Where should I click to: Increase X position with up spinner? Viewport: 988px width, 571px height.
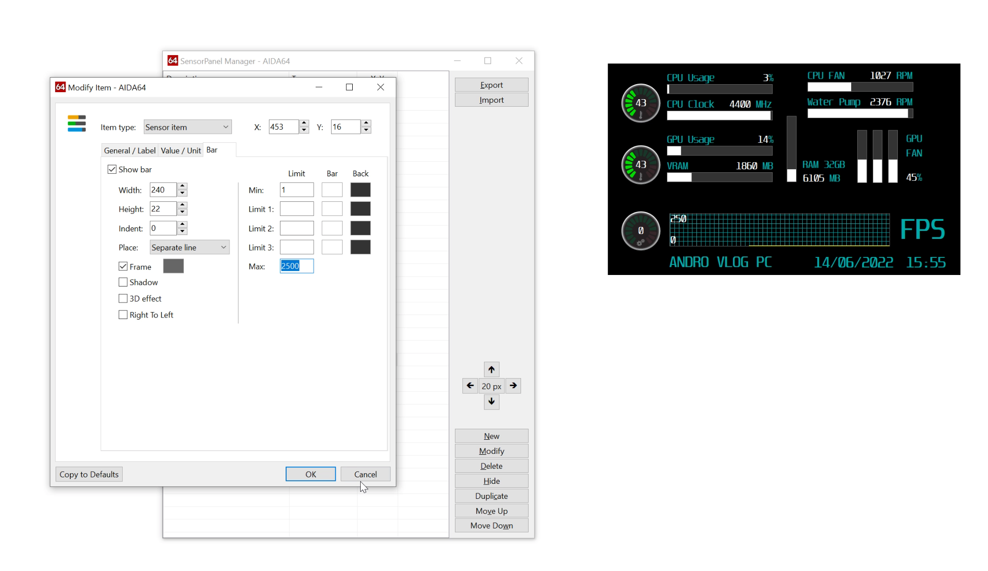click(x=304, y=123)
